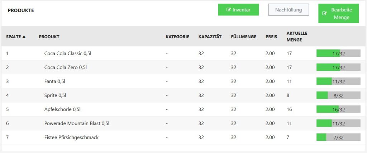Select the Coca Cola Zero 0,5l product

pos(66,67)
